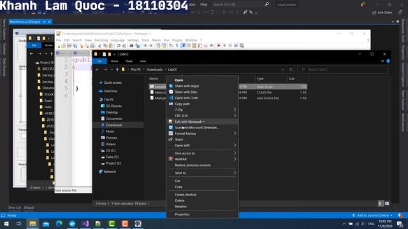Open the View tab in LabCC Explorer
Image resolution: width=408 pixels, height=229 pixels.
143,61
